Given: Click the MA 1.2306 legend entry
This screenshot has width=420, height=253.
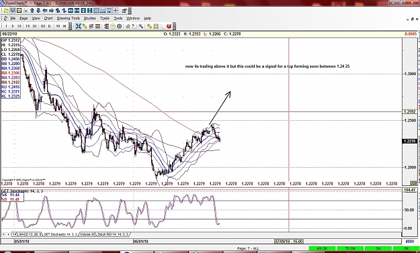Looking at the screenshot, I should coord(11,73).
